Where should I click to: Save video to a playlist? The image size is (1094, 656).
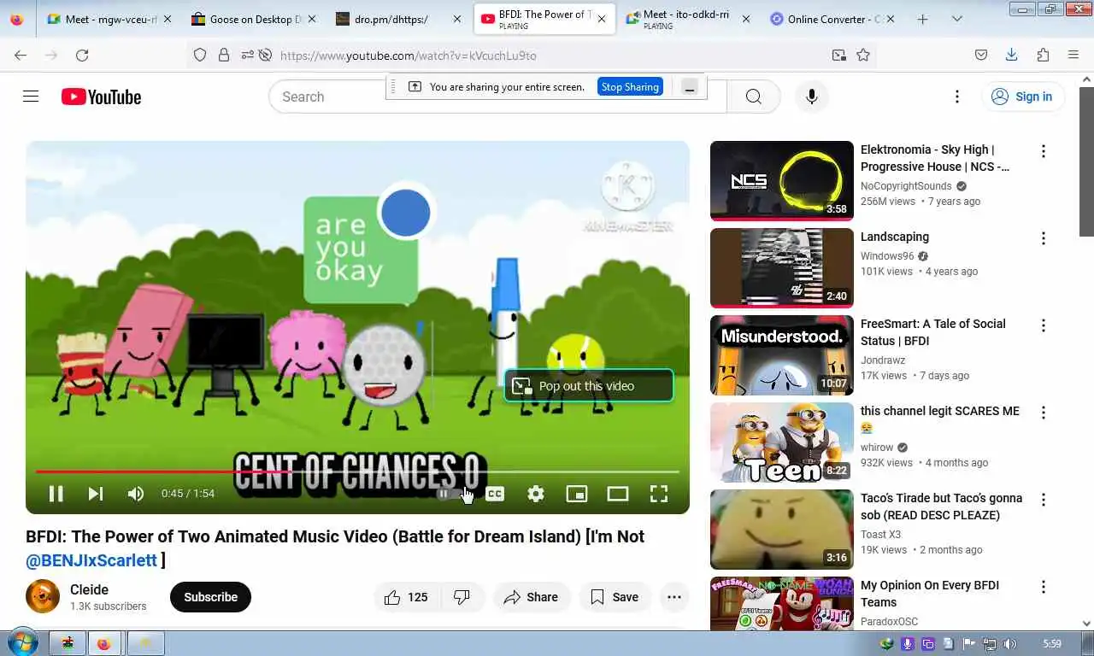pos(615,597)
